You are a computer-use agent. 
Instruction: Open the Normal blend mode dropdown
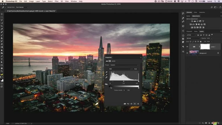(193, 38)
